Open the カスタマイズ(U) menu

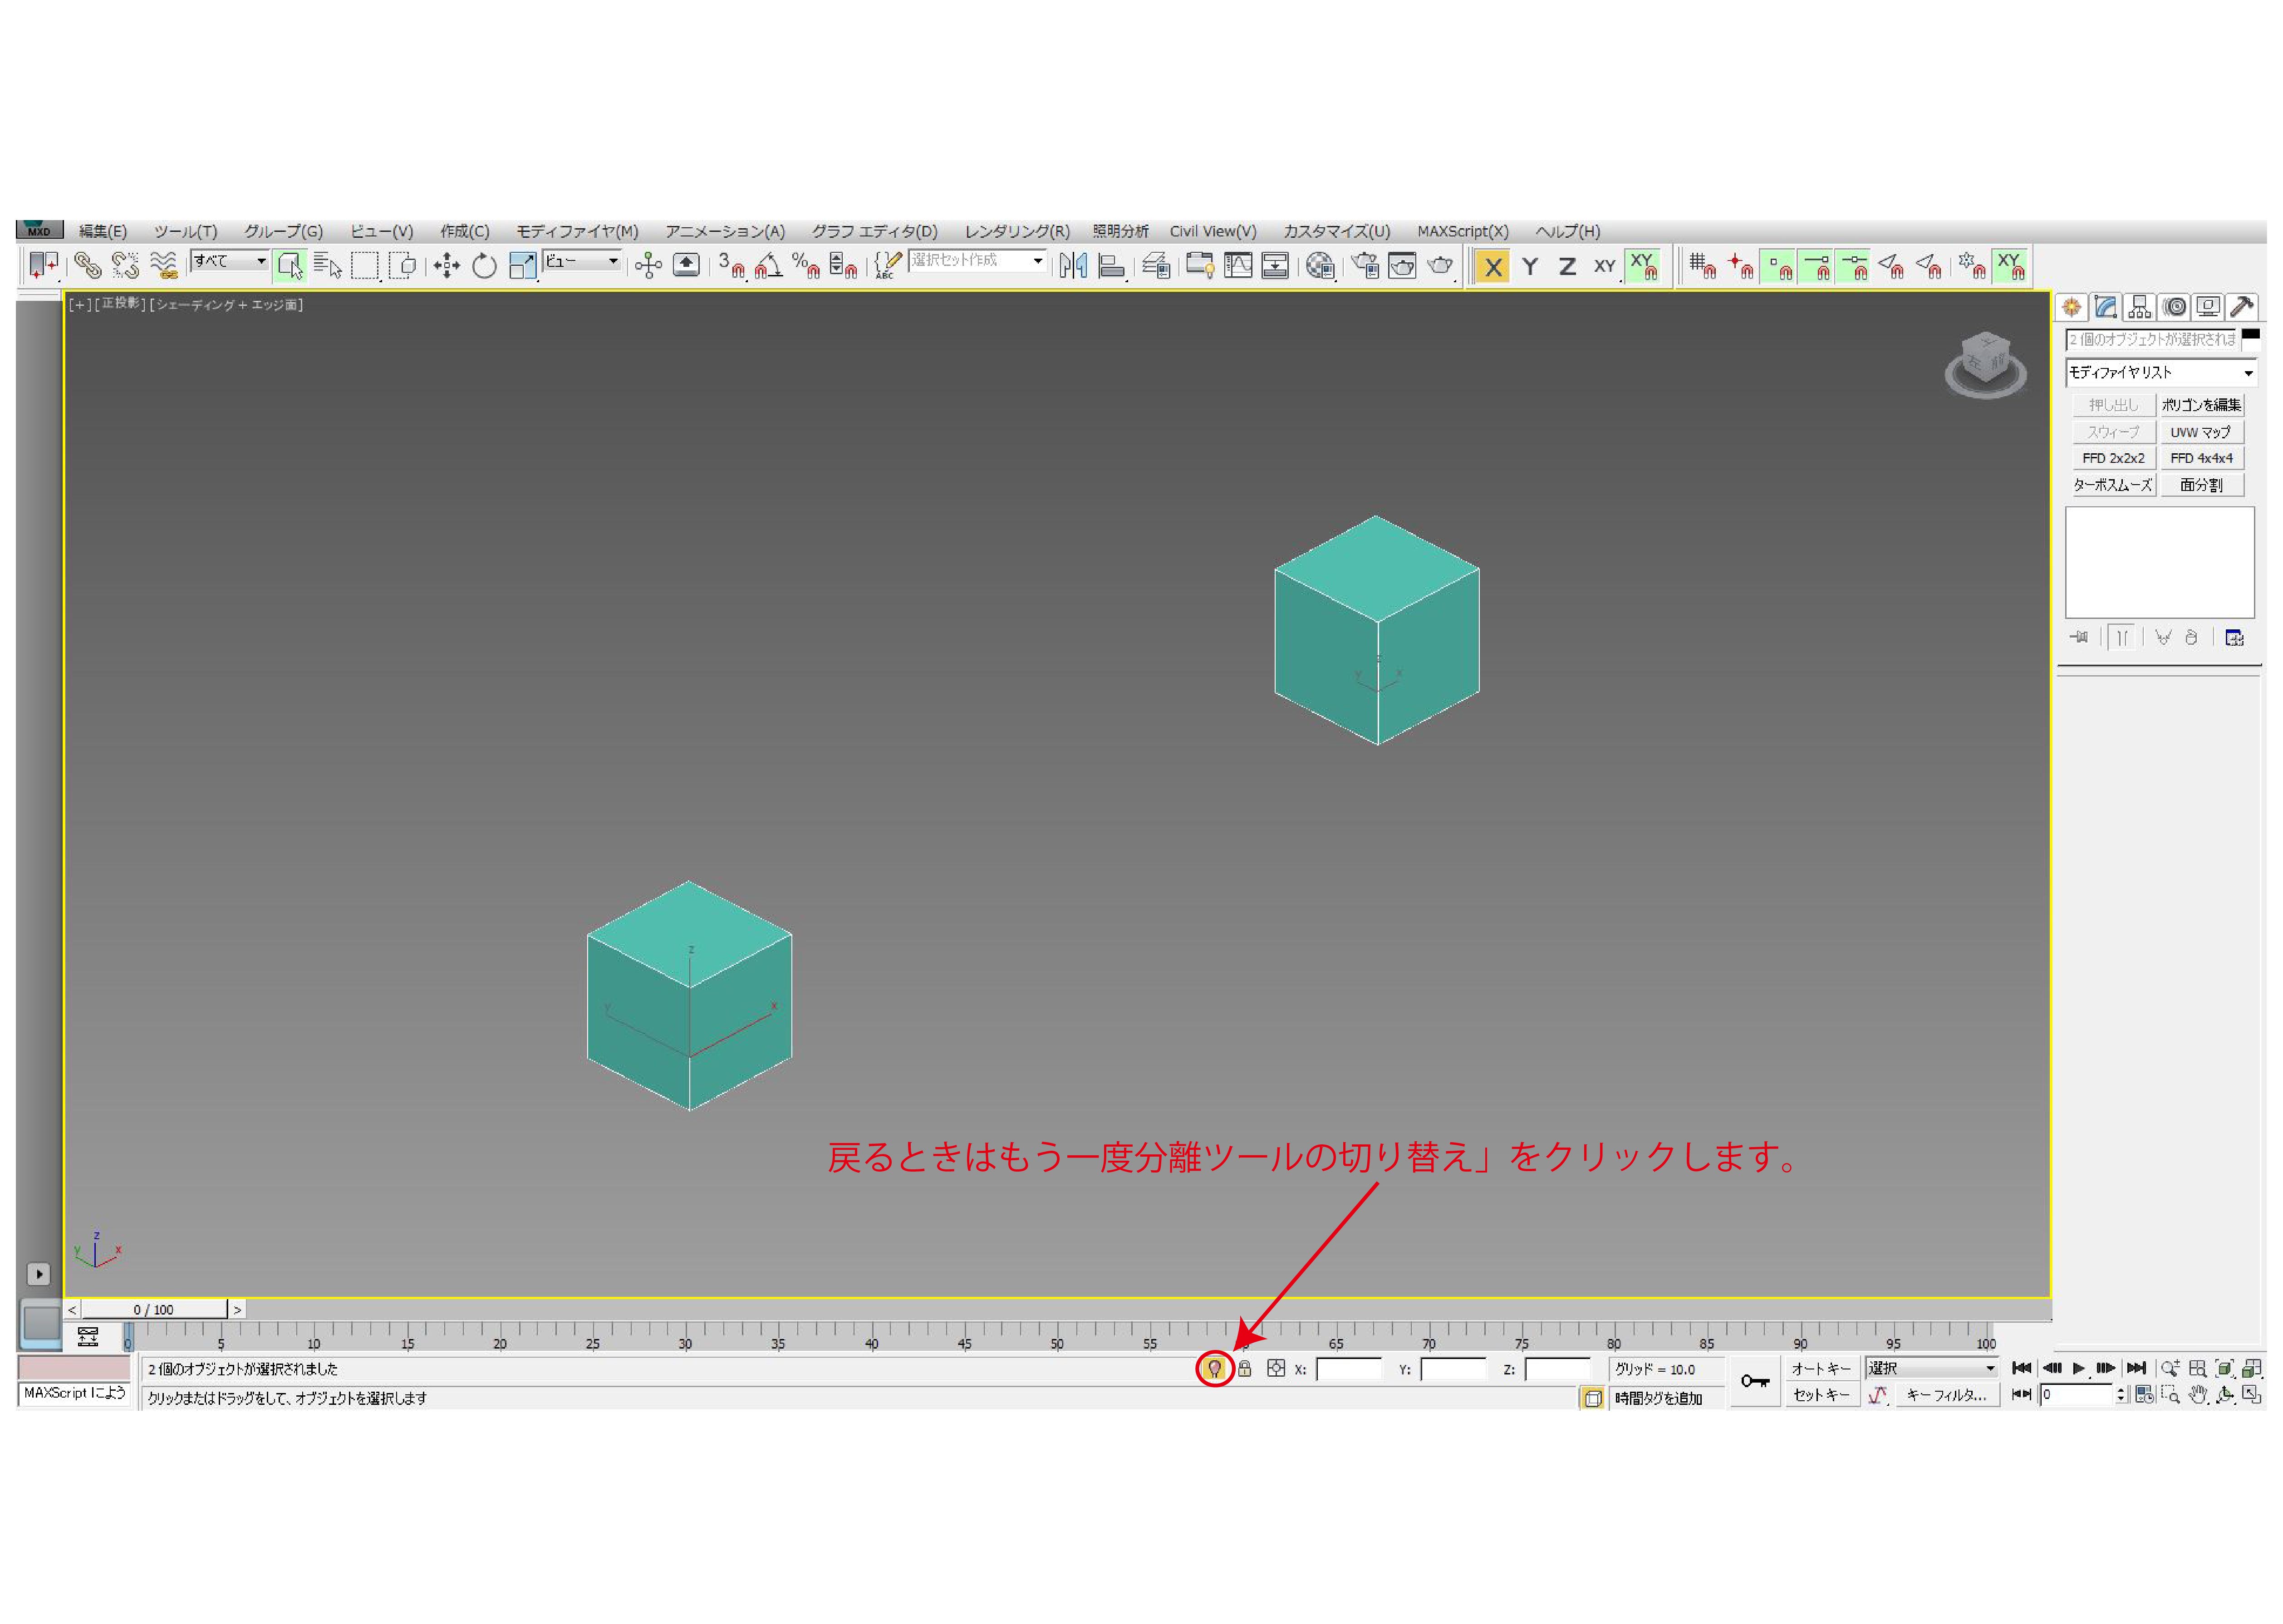coord(1336,231)
